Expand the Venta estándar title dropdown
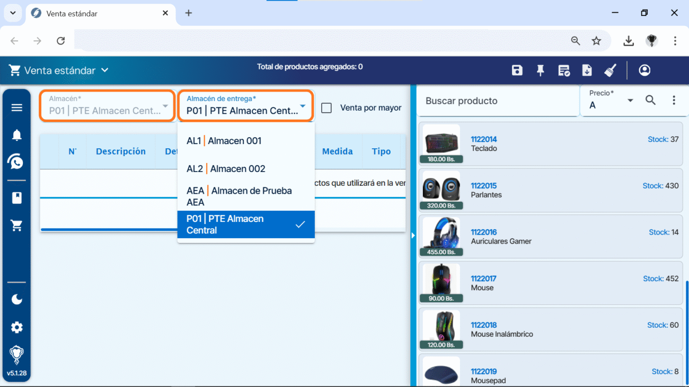This screenshot has width=689, height=387. [105, 70]
